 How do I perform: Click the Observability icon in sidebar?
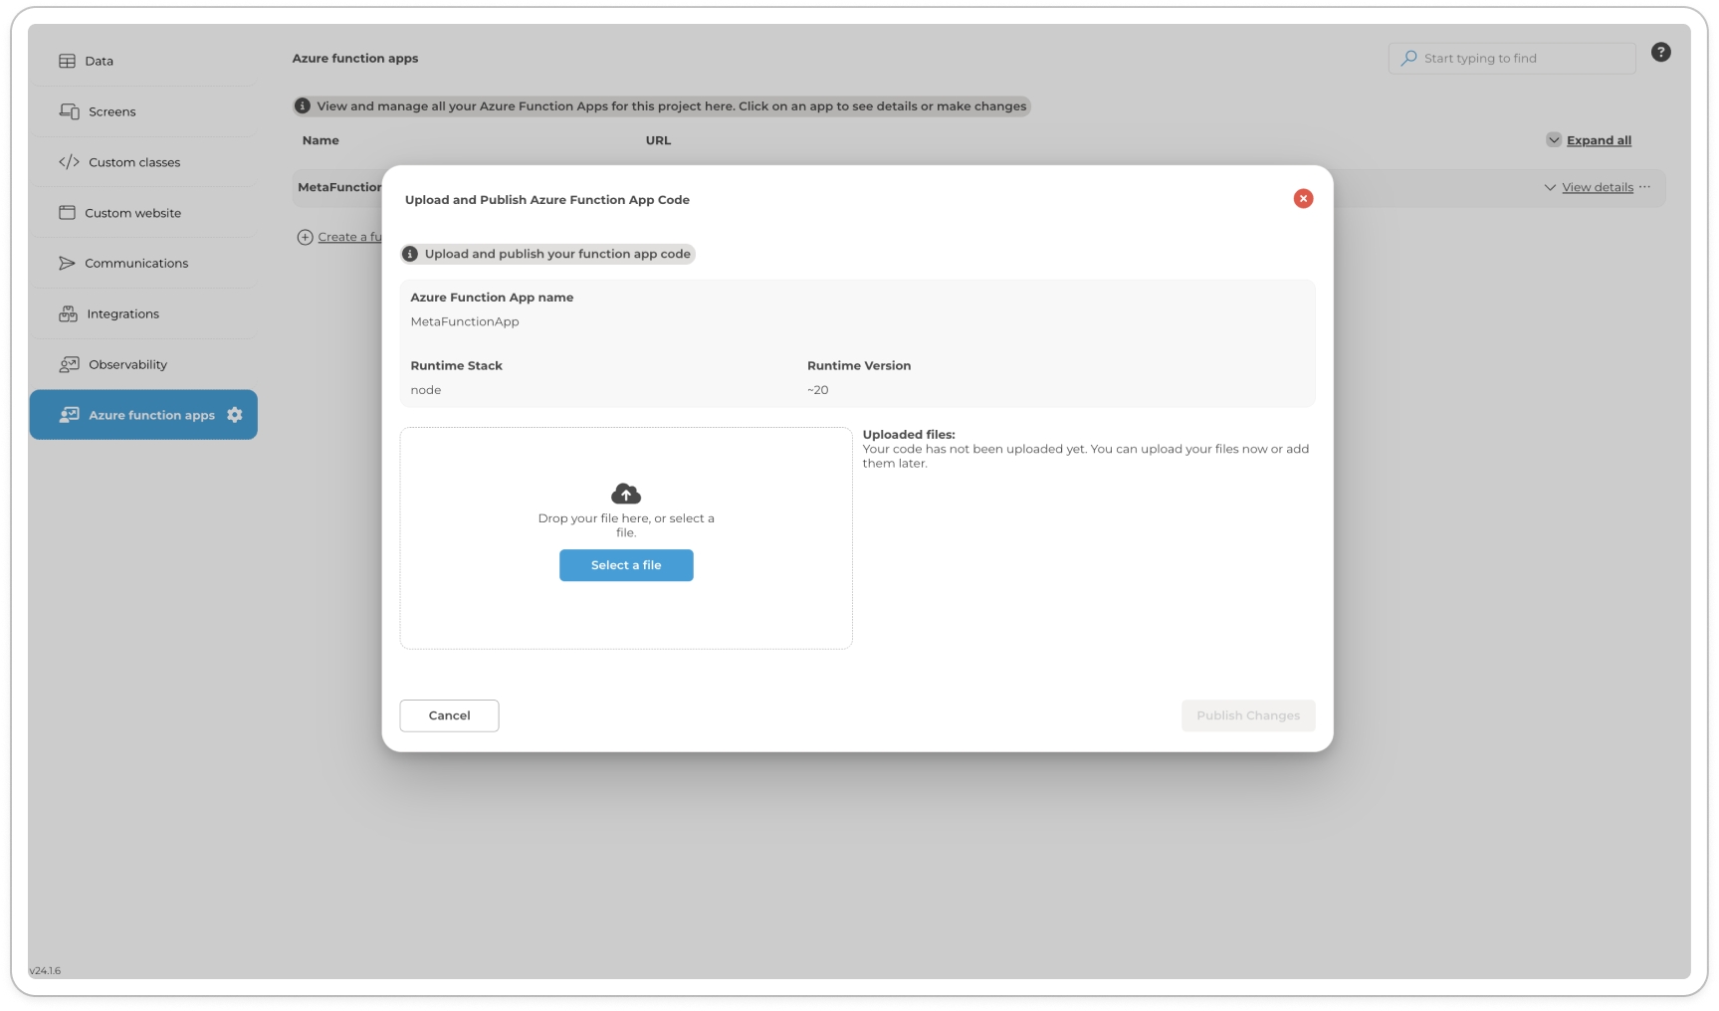(x=69, y=364)
